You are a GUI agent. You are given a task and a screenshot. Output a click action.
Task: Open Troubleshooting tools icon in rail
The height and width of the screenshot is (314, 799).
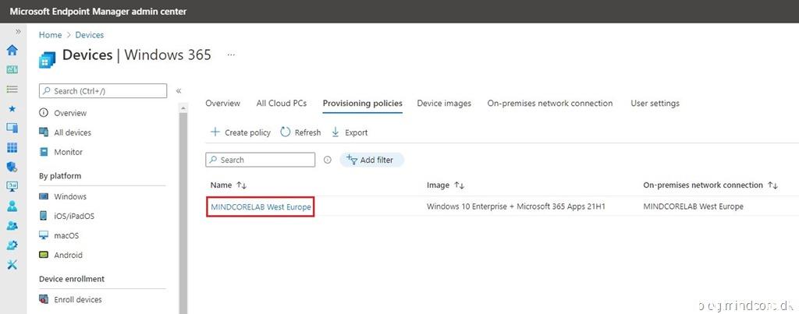tap(12, 265)
